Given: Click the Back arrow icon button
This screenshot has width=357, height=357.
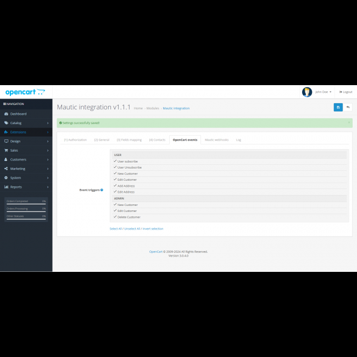Looking at the screenshot, I should 348,107.
